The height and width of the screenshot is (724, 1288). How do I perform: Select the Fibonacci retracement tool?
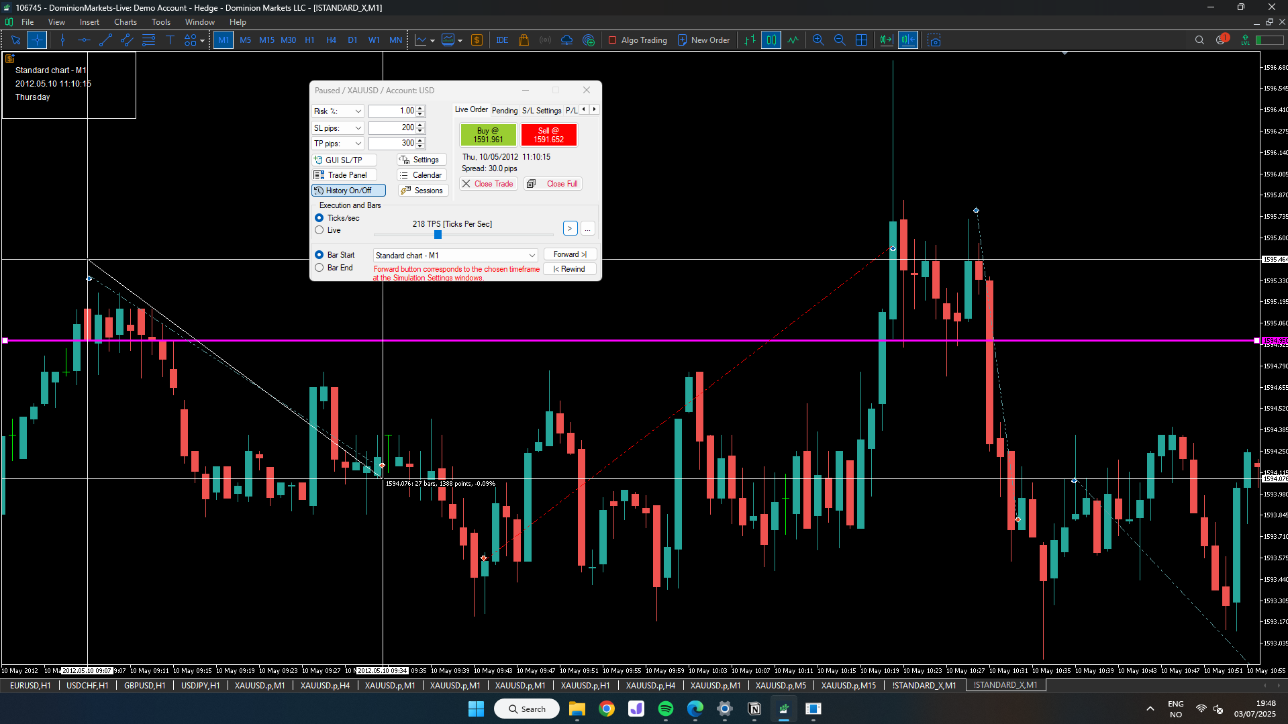[148, 40]
